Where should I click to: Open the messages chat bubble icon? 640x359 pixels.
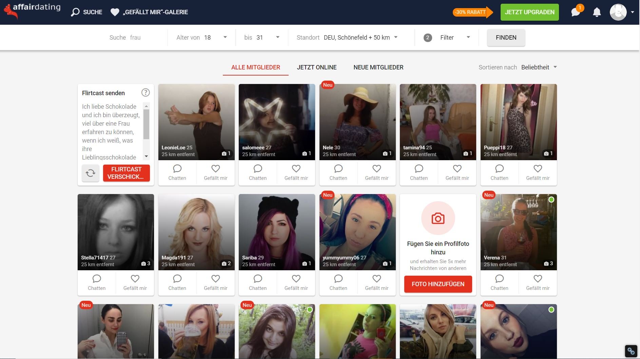click(x=576, y=12)
